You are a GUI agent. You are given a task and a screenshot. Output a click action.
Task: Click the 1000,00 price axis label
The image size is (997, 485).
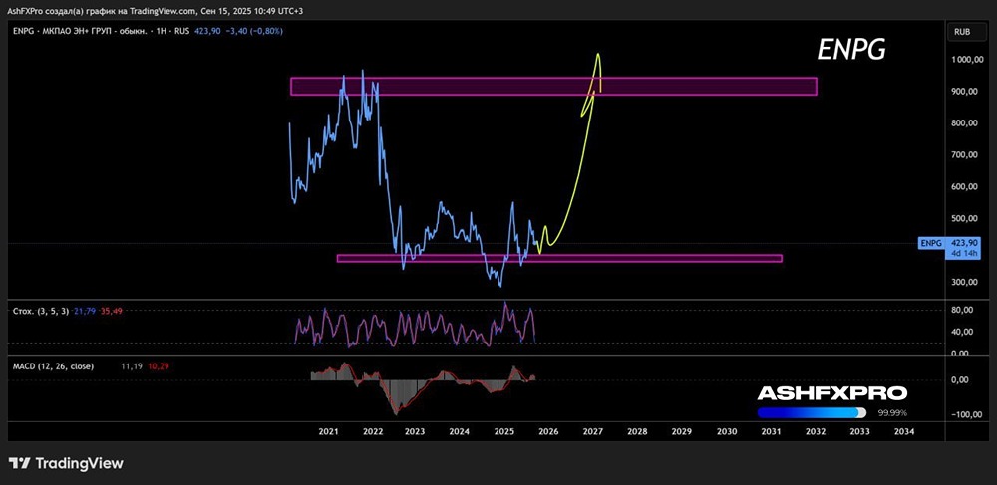point(966,60)
